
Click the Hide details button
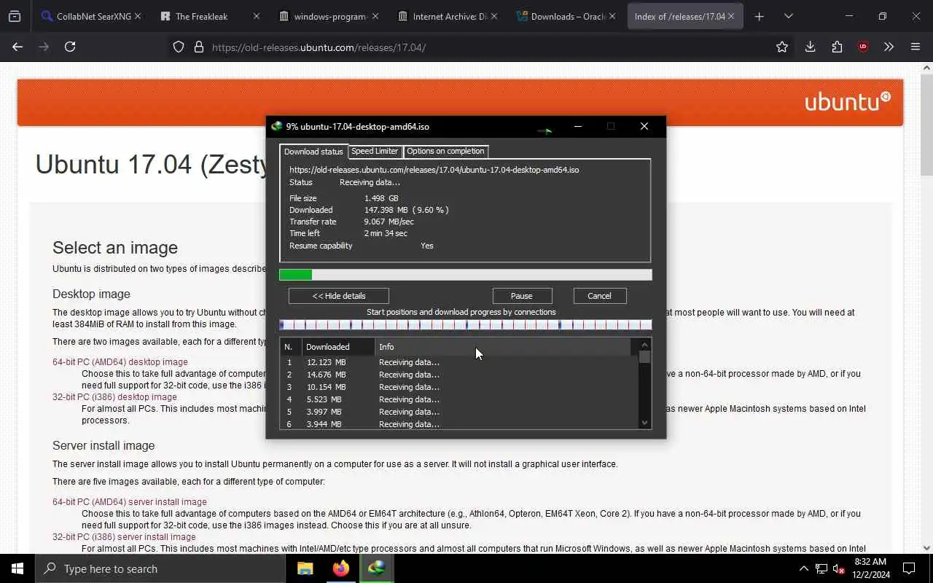pos(338,295)
